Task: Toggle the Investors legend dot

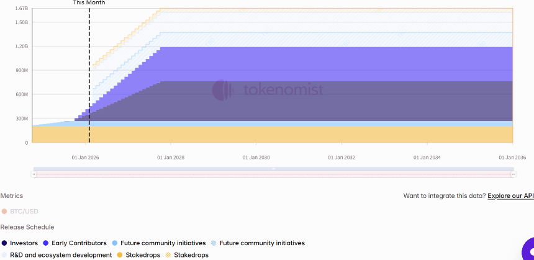Action: point(4,243)
